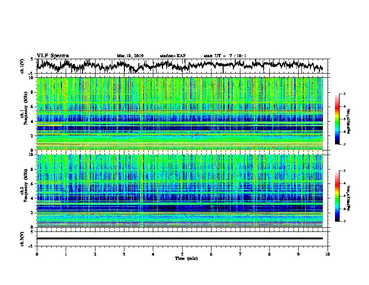Click time axis tick label "4"
The width and height of the screenshot is (369, 285).
pyautogui.click(x=153, y=254)
